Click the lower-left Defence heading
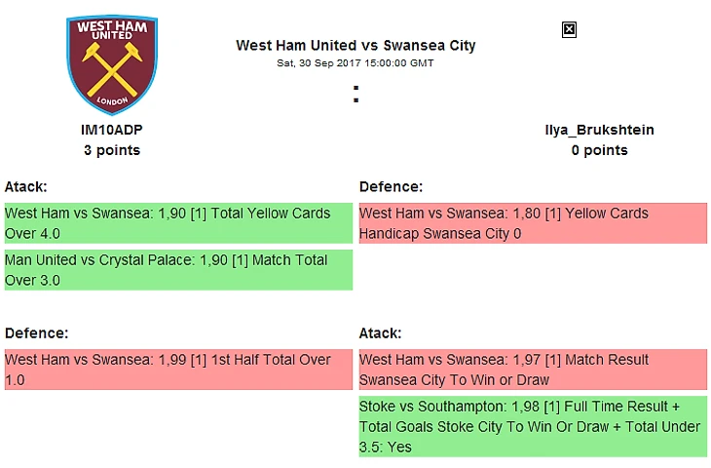 pyautogui.click(x=36, y=332)
